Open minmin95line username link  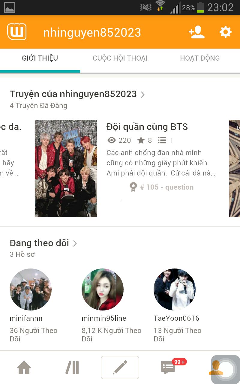[x=104, y=318]
